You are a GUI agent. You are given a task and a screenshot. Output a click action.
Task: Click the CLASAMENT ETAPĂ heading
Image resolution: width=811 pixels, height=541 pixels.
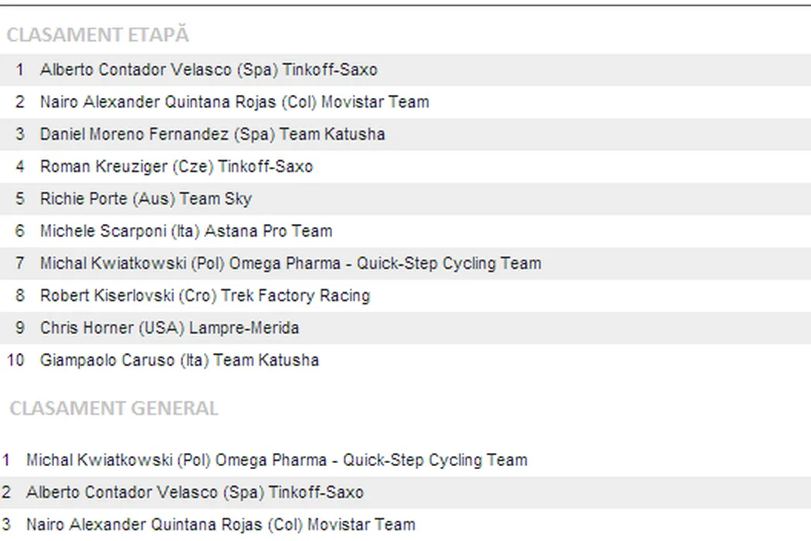[x=97, y=35]
